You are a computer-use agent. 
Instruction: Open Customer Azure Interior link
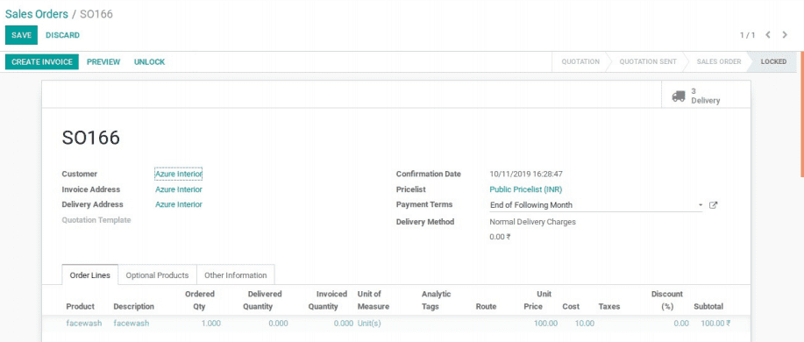[x=179, y=175]
